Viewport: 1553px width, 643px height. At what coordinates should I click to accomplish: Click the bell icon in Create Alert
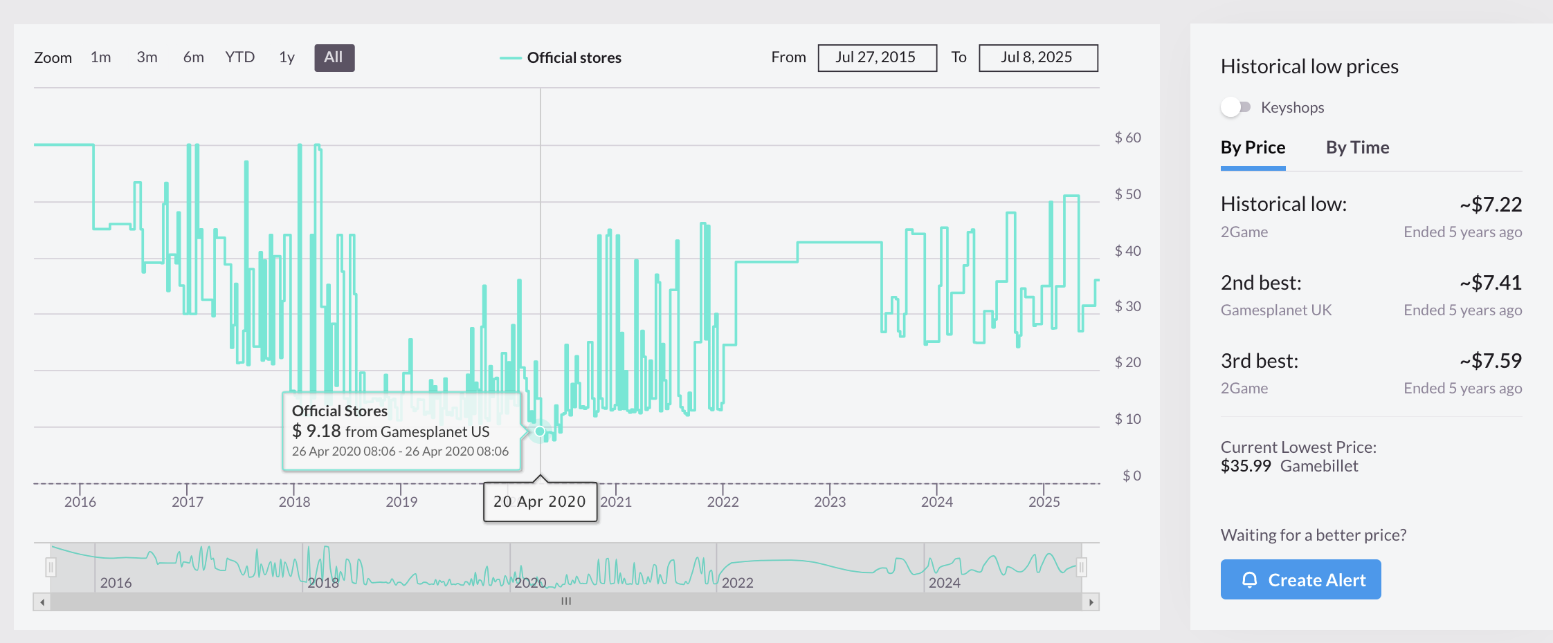click(x=1249, y=579)
